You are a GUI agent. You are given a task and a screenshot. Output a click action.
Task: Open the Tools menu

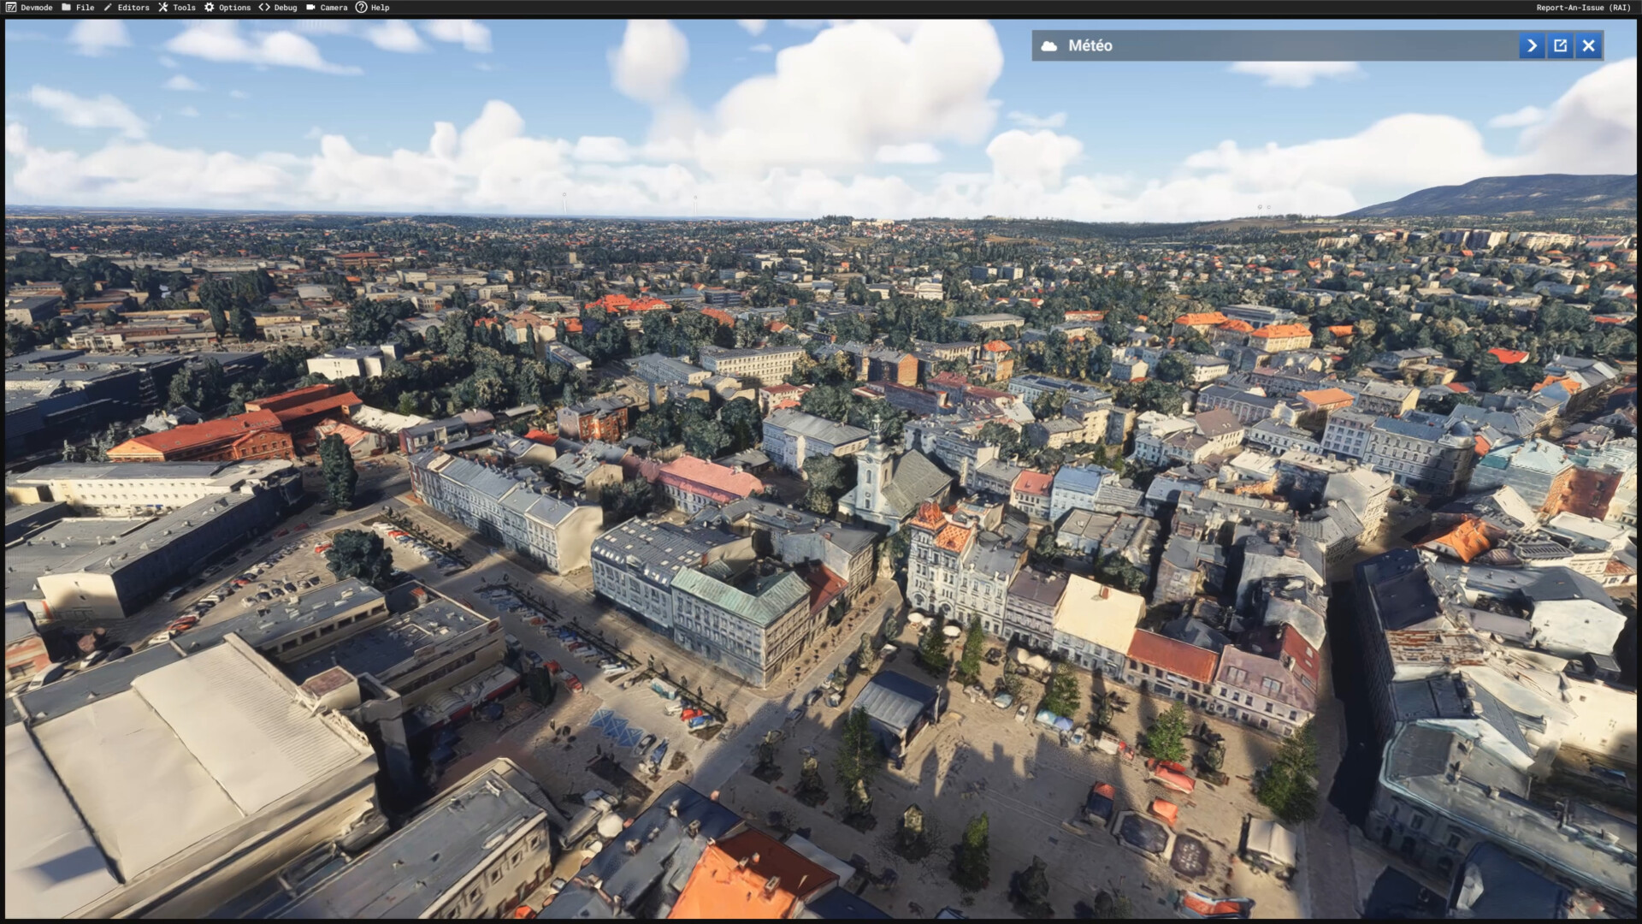[x=184, y=8]
